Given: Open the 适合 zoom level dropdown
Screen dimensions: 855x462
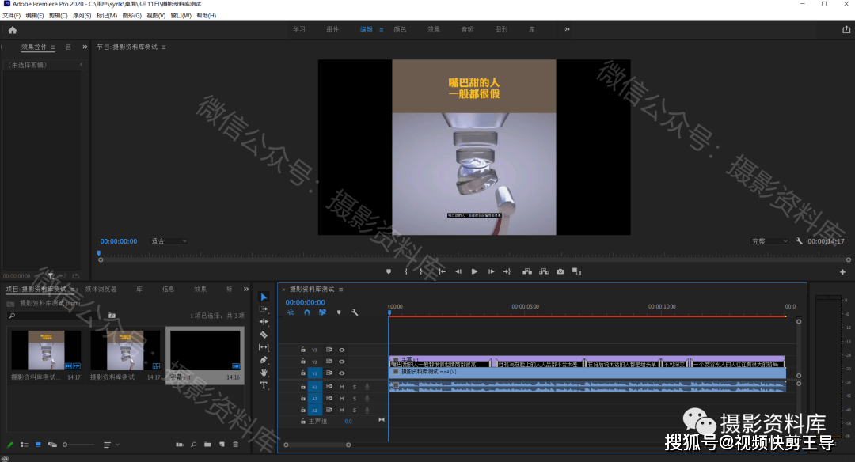Looking at the screenshot, I should pos(169,241).
